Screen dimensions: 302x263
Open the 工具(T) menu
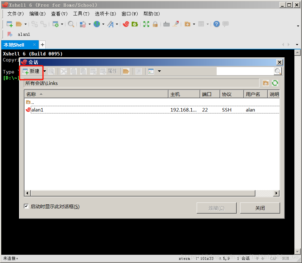coord(81,14)
